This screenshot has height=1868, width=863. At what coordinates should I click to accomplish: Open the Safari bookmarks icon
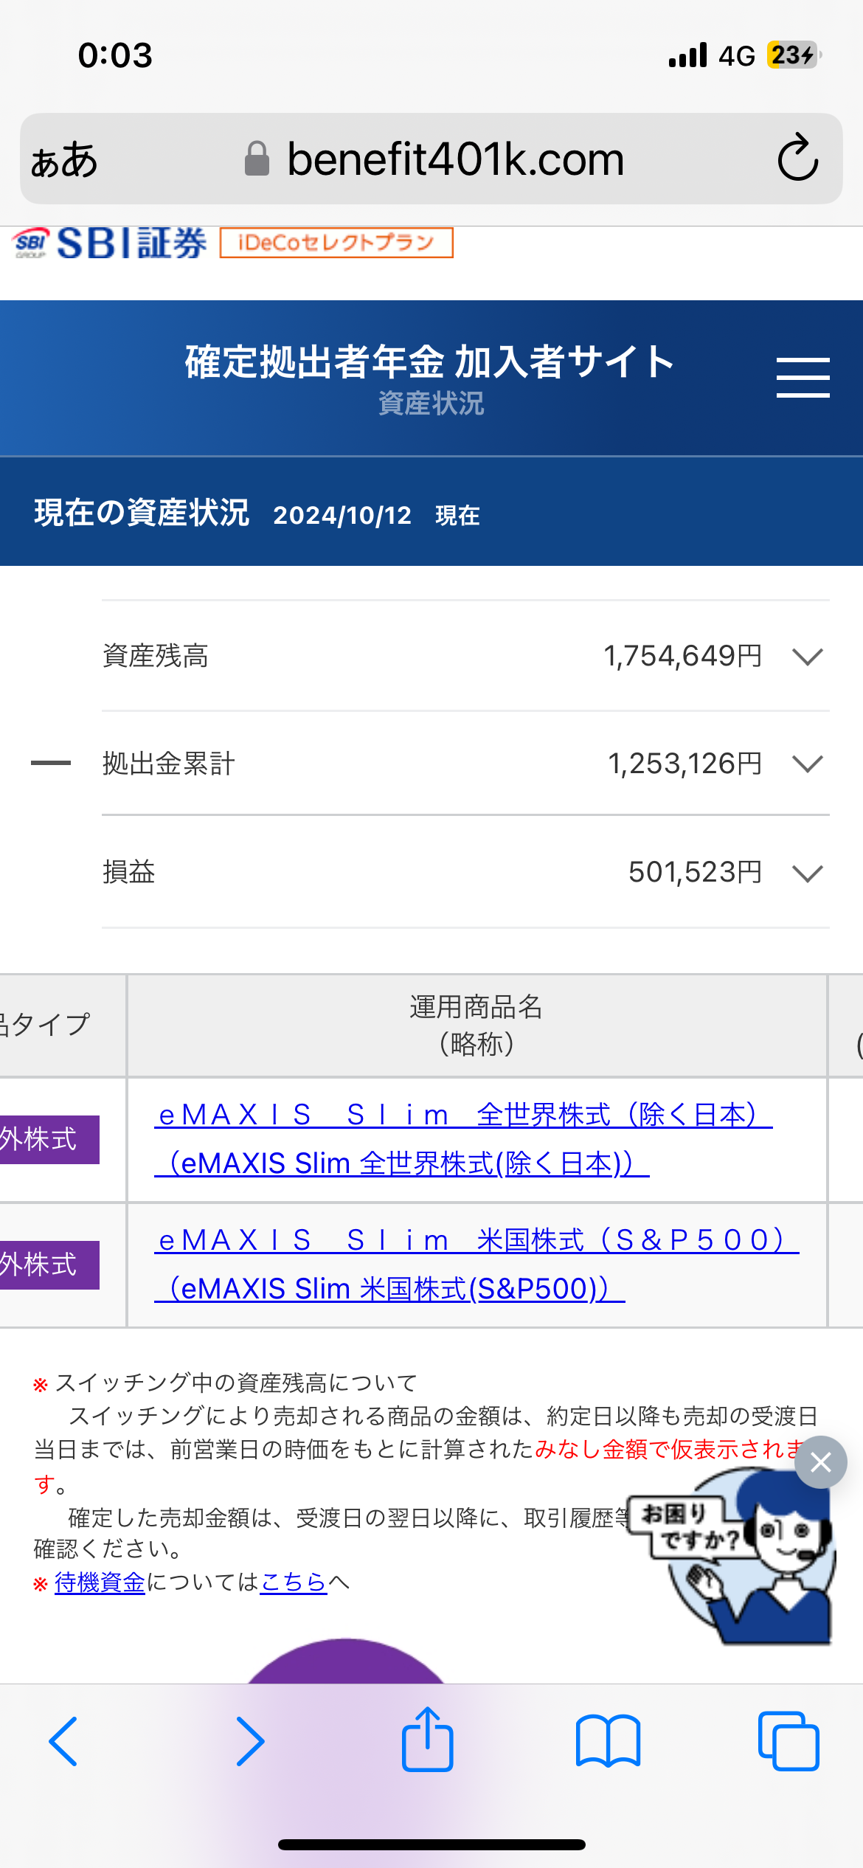(x=608, y=1741)
